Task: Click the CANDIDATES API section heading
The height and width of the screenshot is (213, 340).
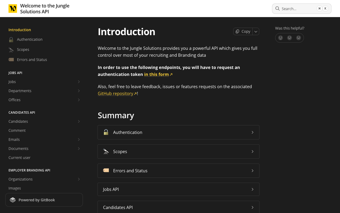Action: coord(22,112)
